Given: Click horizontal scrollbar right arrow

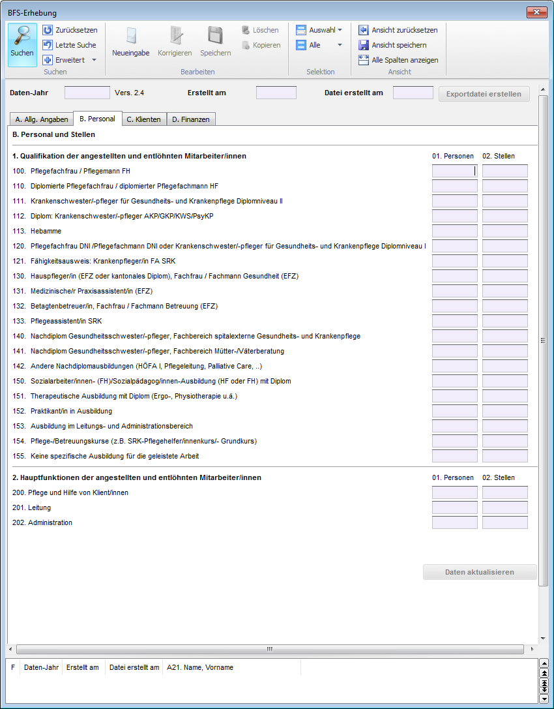Looking at the screenshot, I should (532, 649).
